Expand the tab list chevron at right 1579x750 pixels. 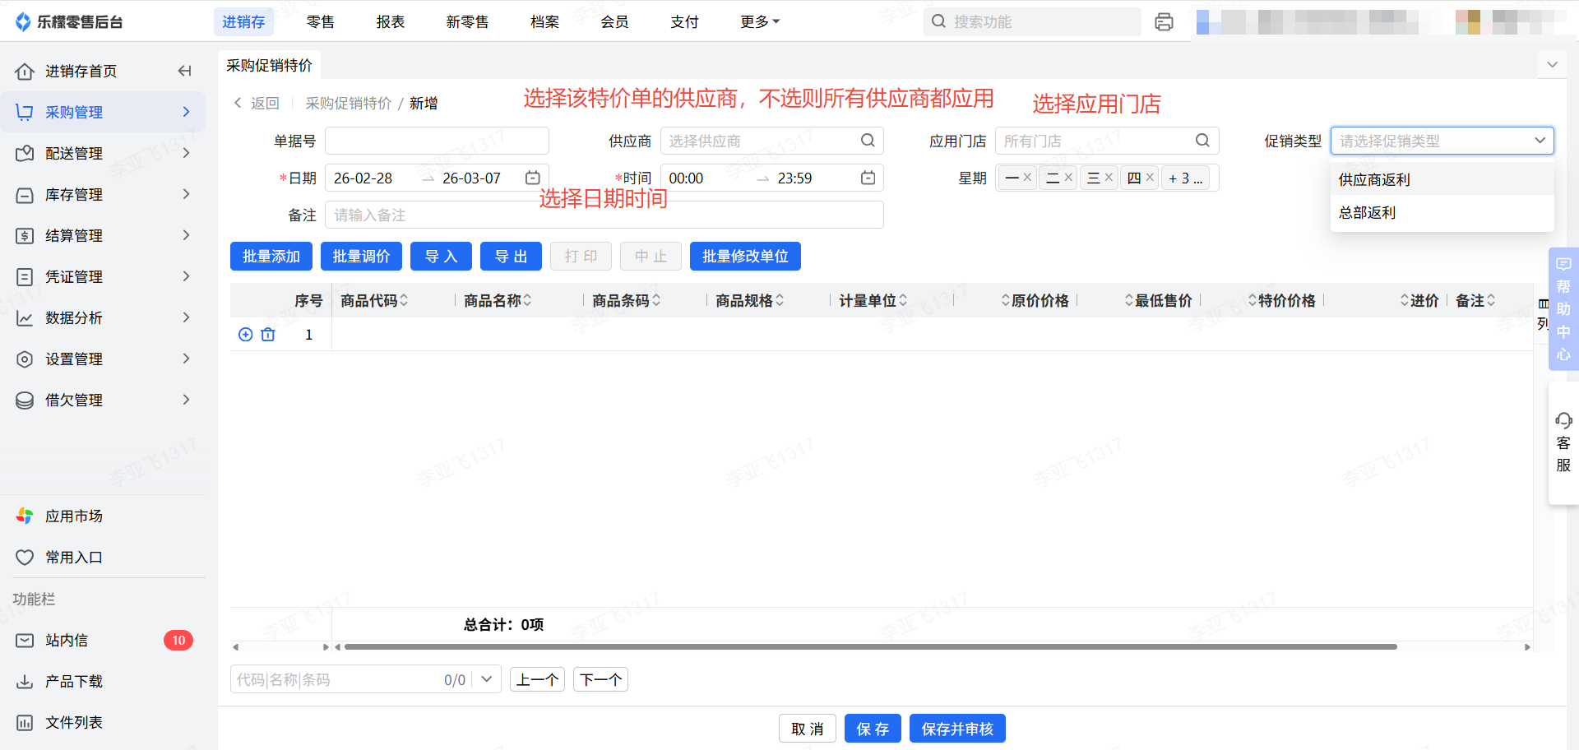click(1552, 65)
